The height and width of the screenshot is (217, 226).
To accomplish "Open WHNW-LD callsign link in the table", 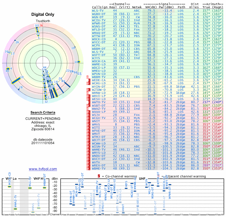I will pyautogui.click(x=99, y=93).
